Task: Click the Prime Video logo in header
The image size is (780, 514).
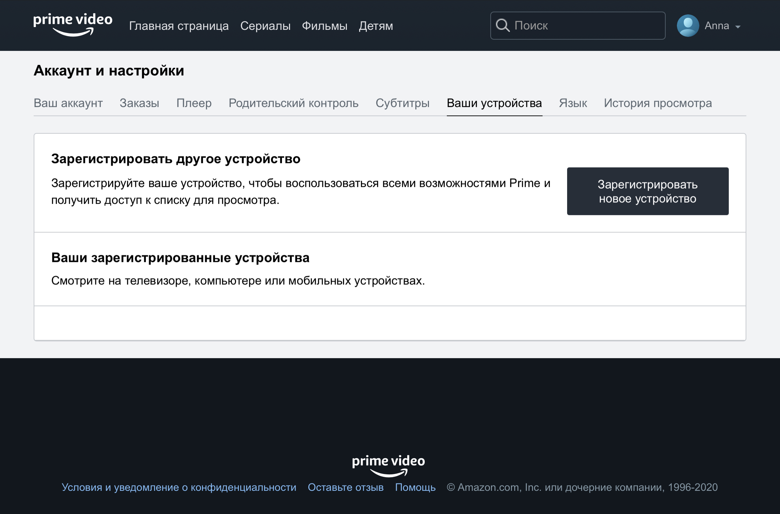Action: tap(73, 25)
